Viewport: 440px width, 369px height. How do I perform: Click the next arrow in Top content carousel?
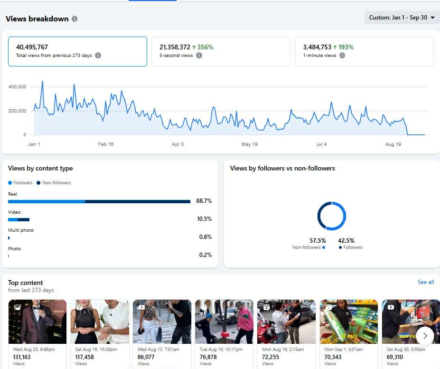point(425,336)
